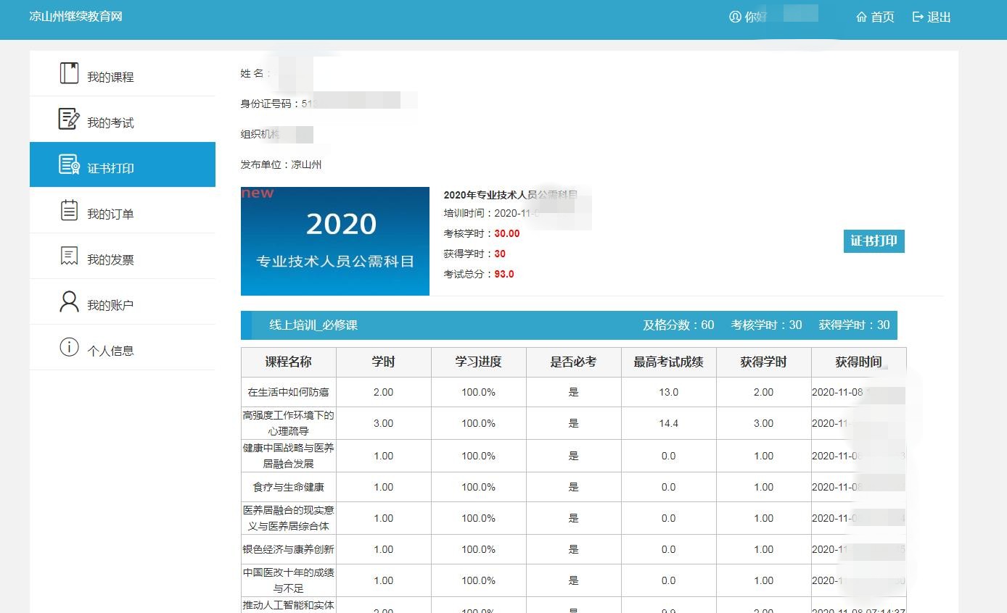This screenshot has width=1007, height=613.
Task: Click the Personal Info circle-i icon
Action: tap(69, 348)
